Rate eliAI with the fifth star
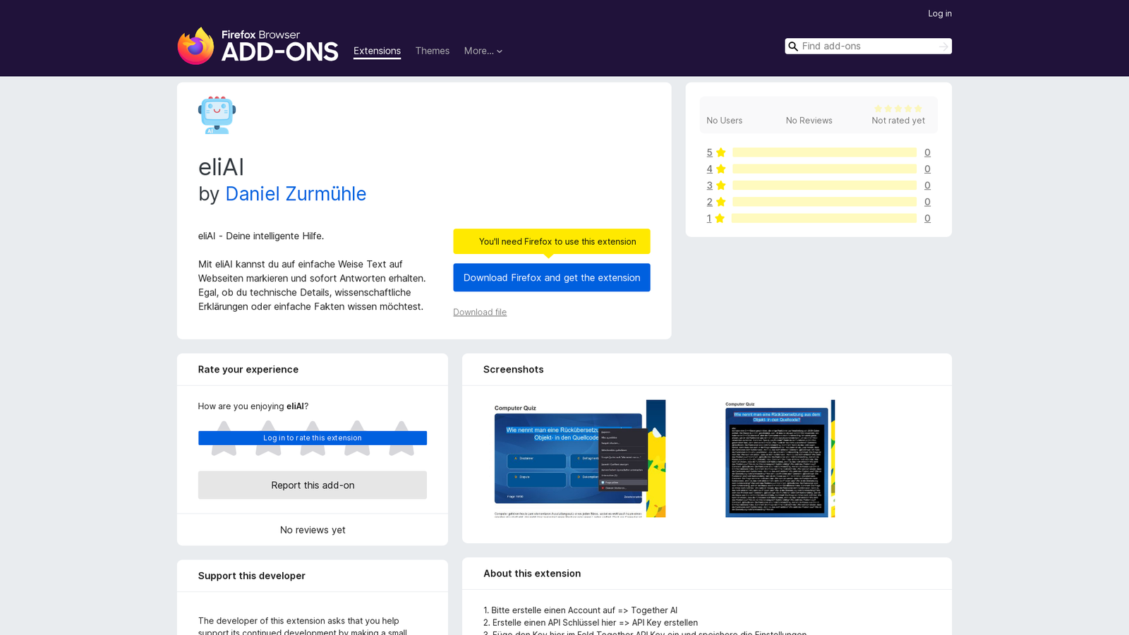Screen dimensions: 1129x635 (x=402, y=438)
